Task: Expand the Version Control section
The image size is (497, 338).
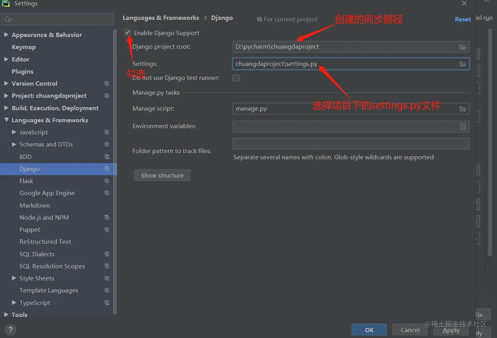Action: tap(6, 83)
